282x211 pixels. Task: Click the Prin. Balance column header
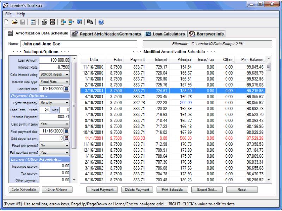(x=250, y=60)
